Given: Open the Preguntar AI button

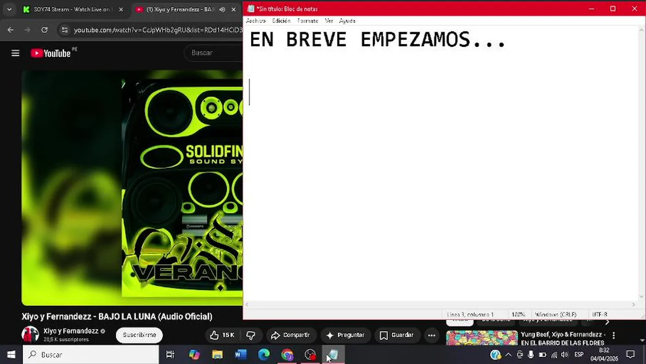Looking at the screenshot, I should pyautogui.click(x=345, y=335).
